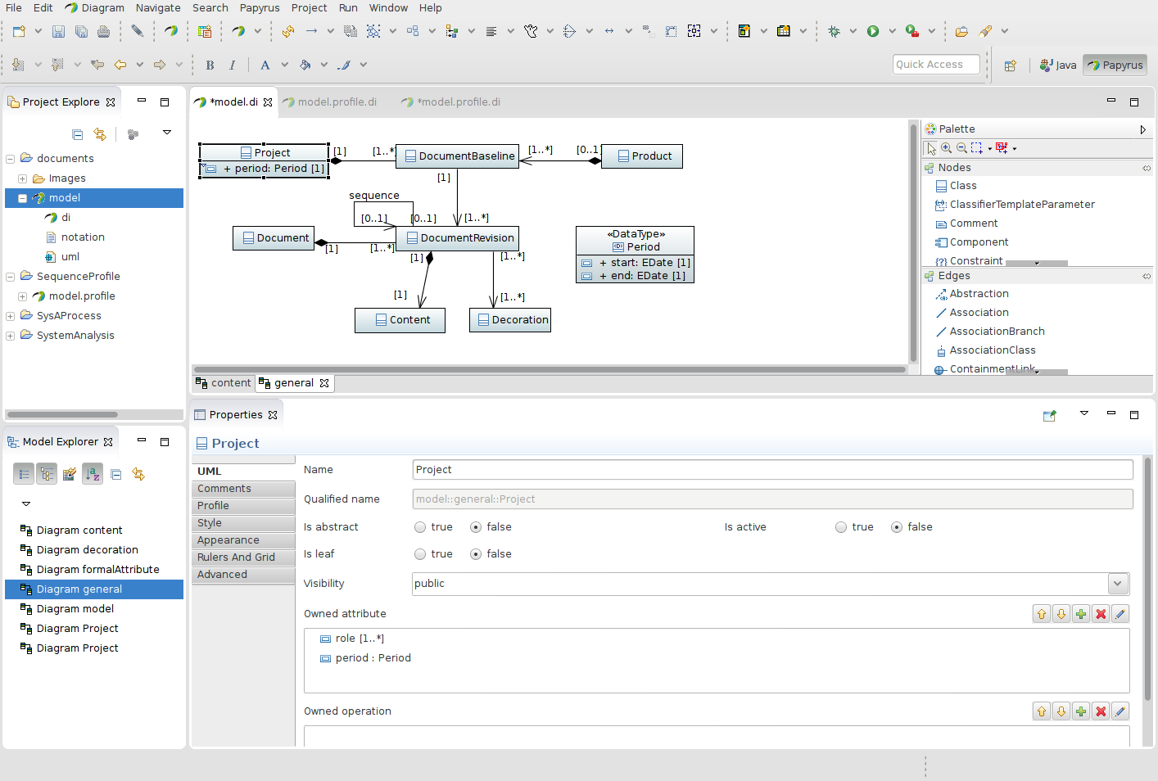The image size is (1158, 781).
Task: Click the Font Color 'A' icon
Action: pos(265,65)
